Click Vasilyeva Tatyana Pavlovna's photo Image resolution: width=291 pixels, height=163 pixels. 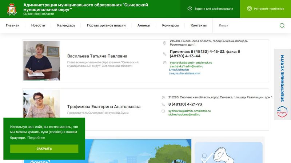tap(41, 61)
